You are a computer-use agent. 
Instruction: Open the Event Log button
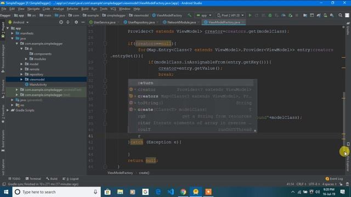(334, 179)
